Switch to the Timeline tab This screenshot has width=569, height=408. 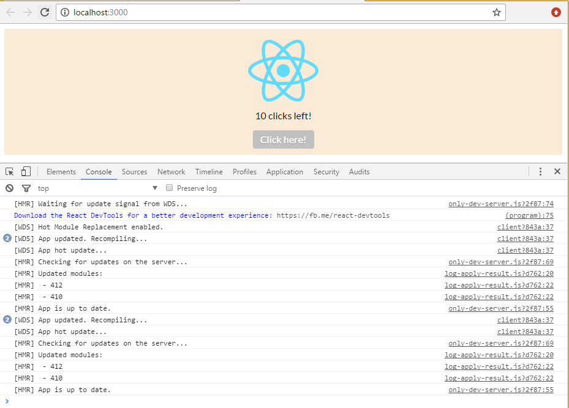point(209,172)
